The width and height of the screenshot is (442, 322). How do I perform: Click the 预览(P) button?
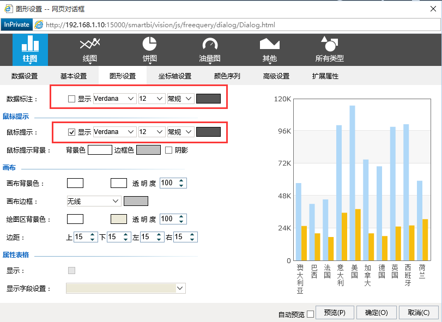(335, 313)
